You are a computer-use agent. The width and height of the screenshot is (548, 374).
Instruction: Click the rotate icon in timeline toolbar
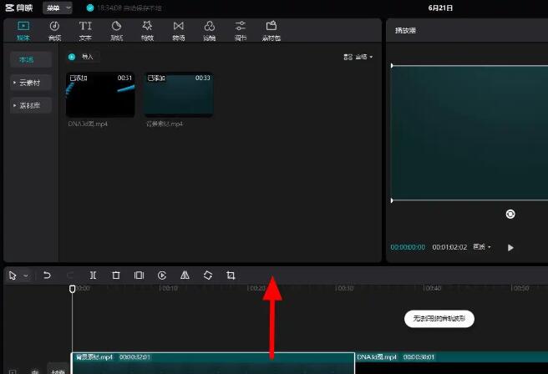(x=208, y=275)
